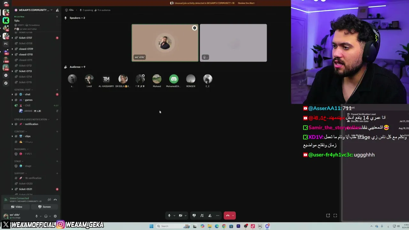
Task: Open microphone options arrow in stage control bar
Action: pyautogui.click(x=174, y=216)
